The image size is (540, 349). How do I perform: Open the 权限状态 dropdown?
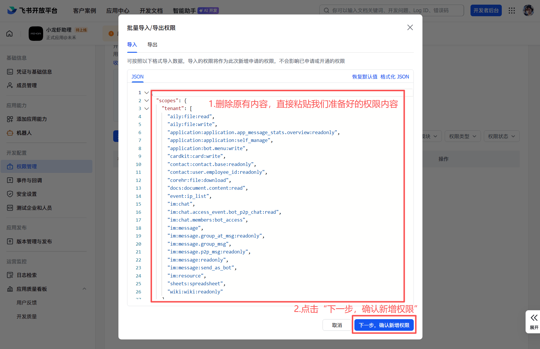(501, 136)
